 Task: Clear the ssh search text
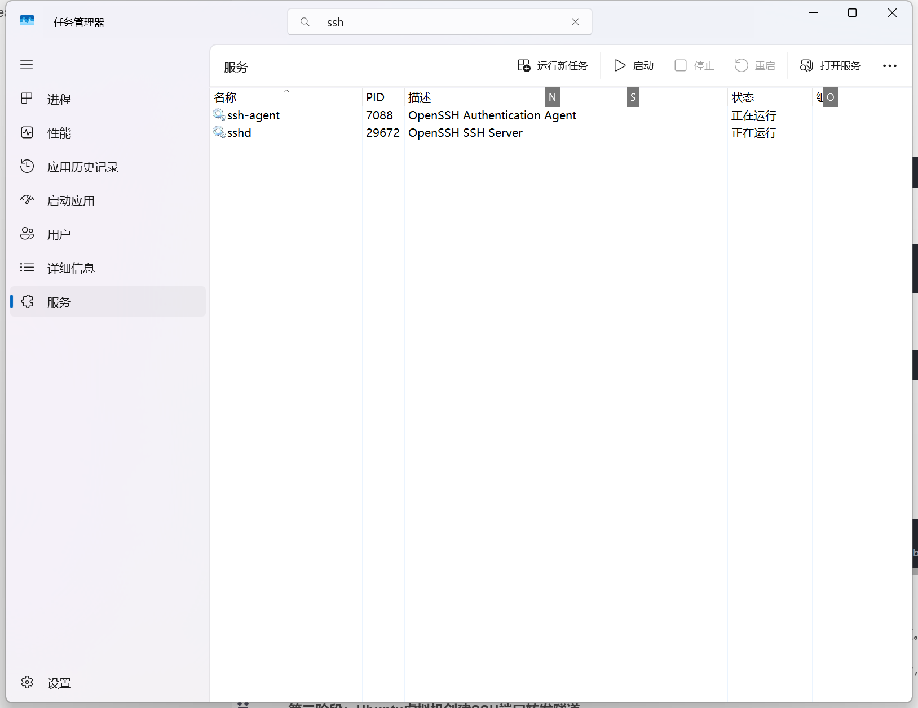click(575, 22)
